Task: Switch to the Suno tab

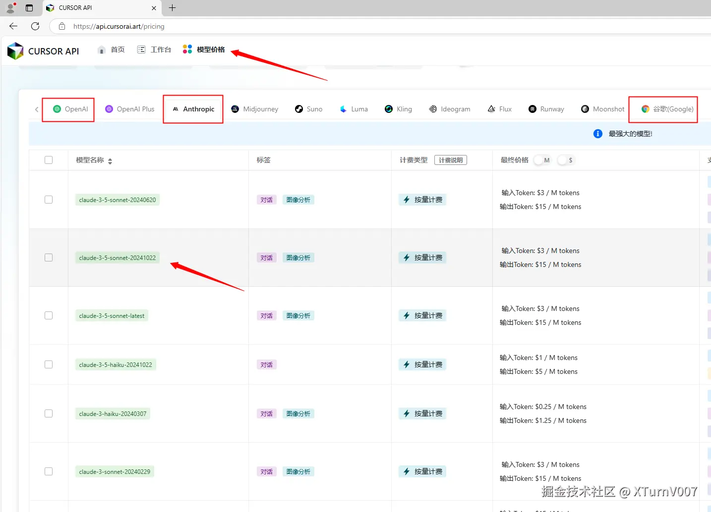Action: (308, 109)
